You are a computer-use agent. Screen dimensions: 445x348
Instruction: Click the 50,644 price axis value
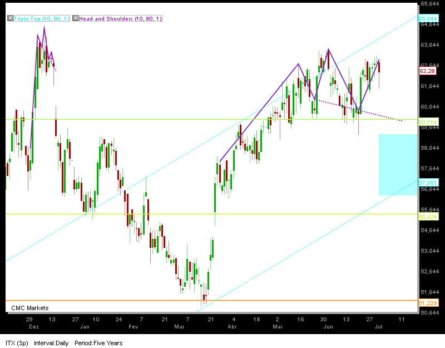coord(429,312)
